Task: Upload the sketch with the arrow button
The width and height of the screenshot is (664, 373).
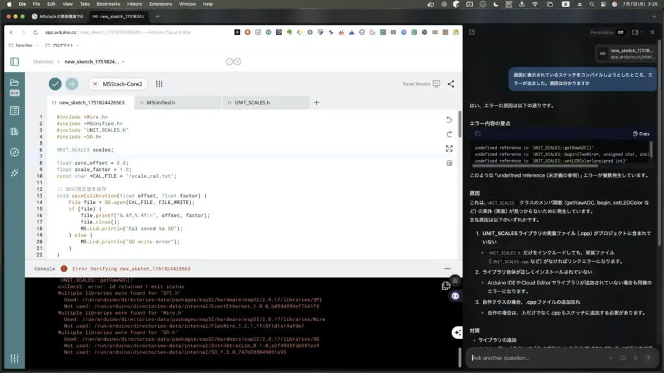Action: point(71,84)
